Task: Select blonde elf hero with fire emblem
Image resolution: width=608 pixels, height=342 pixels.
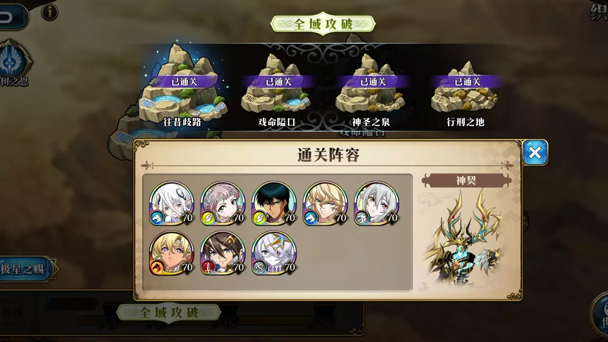Action: pos(172,253)
